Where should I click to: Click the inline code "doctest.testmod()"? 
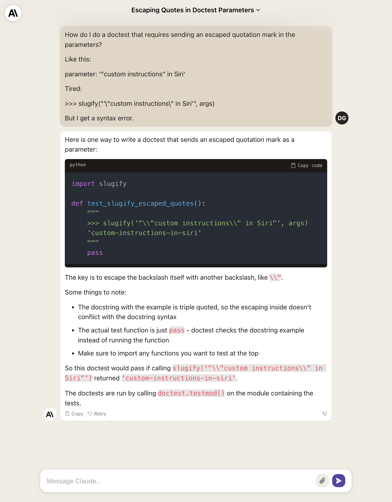coord(191,393)
